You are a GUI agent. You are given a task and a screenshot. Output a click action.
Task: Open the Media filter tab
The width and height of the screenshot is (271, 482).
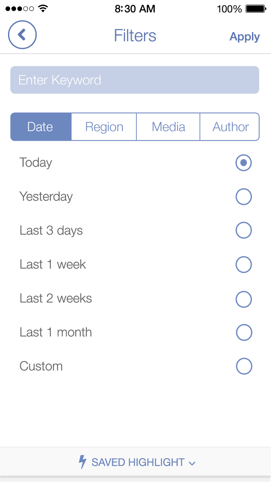pyautogui.click(x=169, y=127)
